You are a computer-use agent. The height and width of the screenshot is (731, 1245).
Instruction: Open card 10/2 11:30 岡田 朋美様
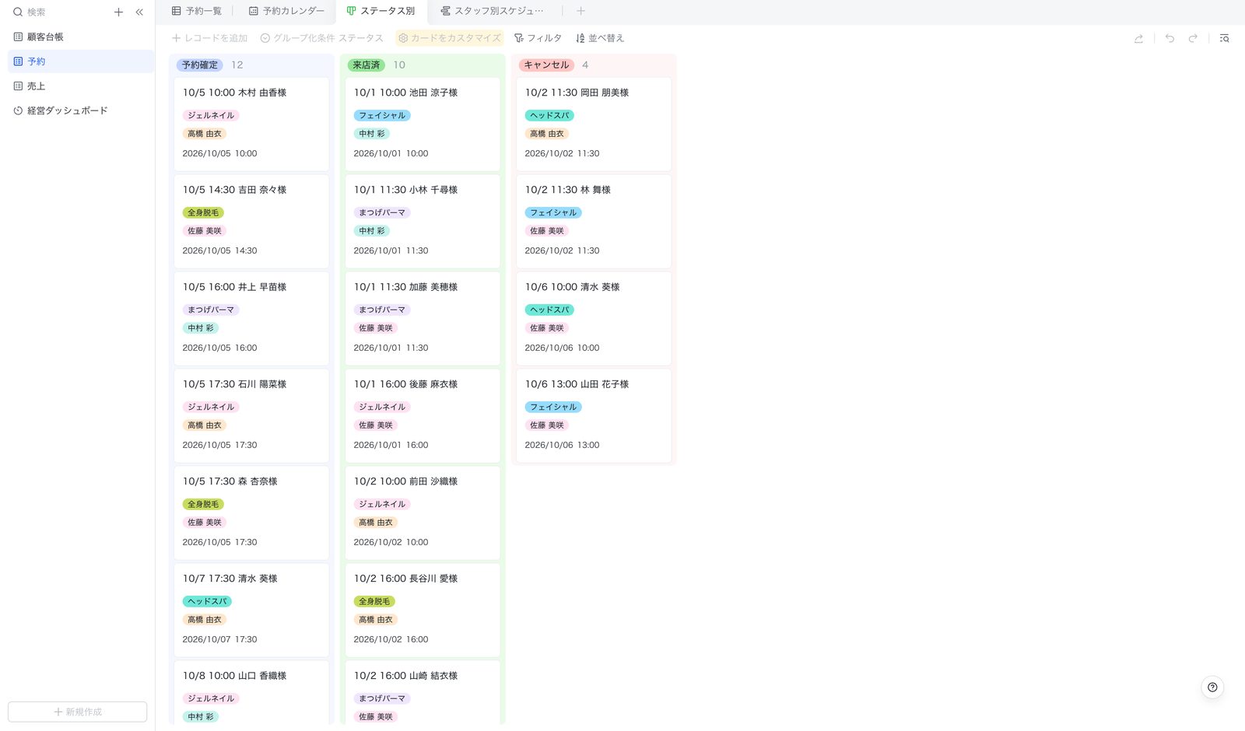point(594,124)
